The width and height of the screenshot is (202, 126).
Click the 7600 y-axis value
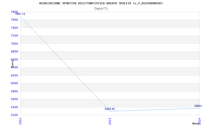[x=14, y=20]
